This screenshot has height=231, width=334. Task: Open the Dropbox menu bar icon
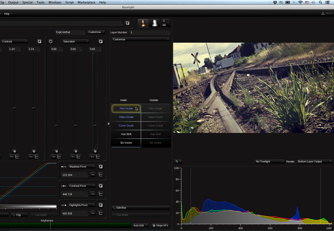click(275, 2)
